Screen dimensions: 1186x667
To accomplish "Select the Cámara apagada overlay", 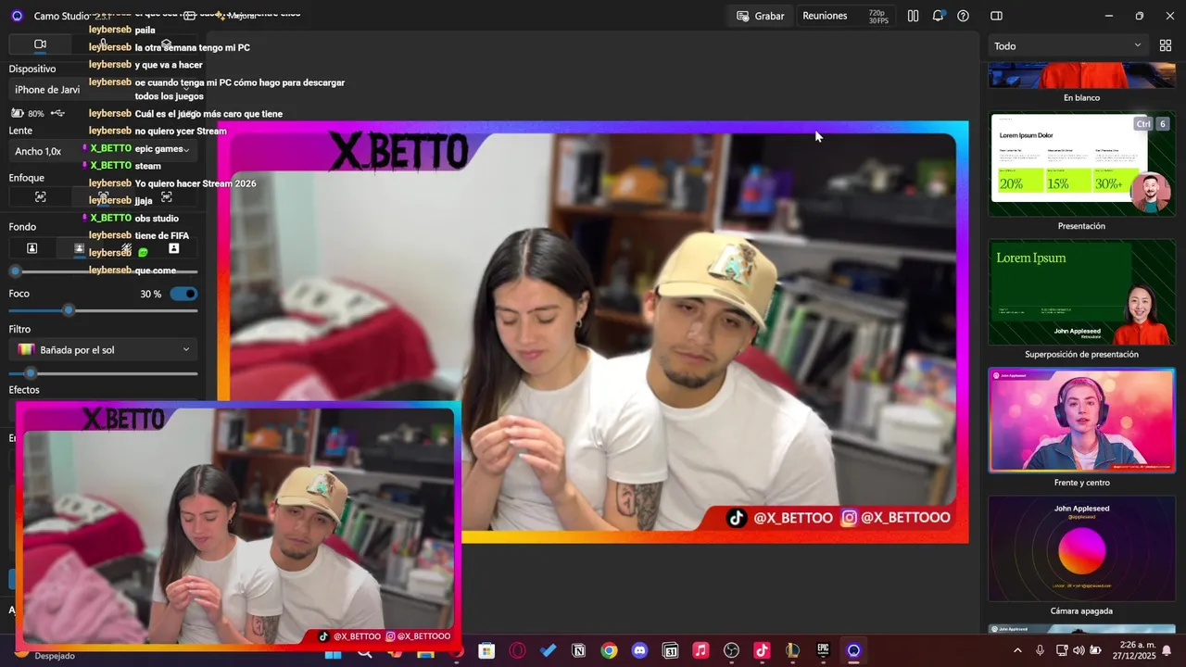I will pos(1081,549).
